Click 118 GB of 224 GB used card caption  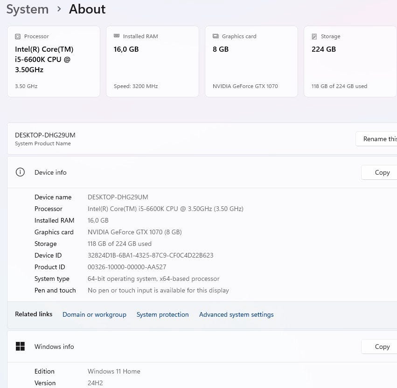click(339, 86)
